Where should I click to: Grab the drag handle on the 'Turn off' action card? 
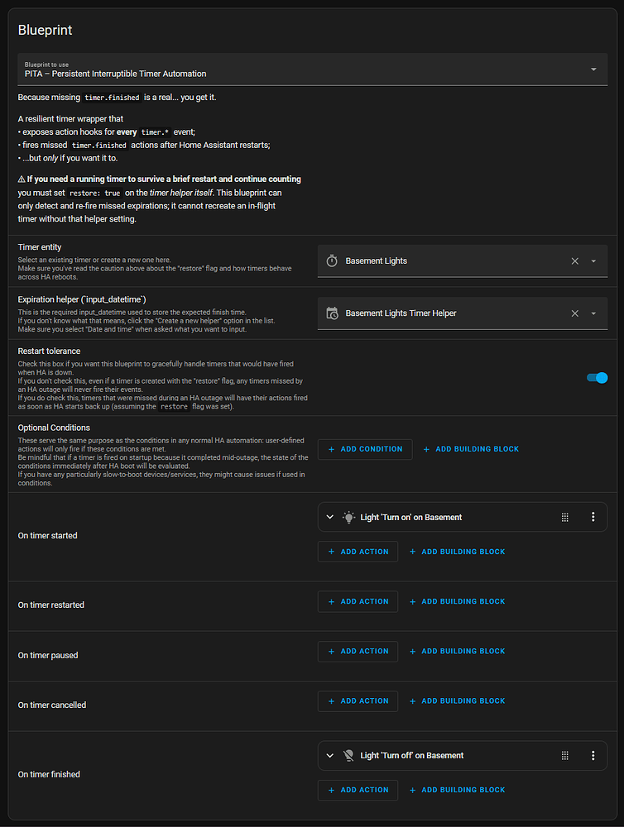(564, 755)
